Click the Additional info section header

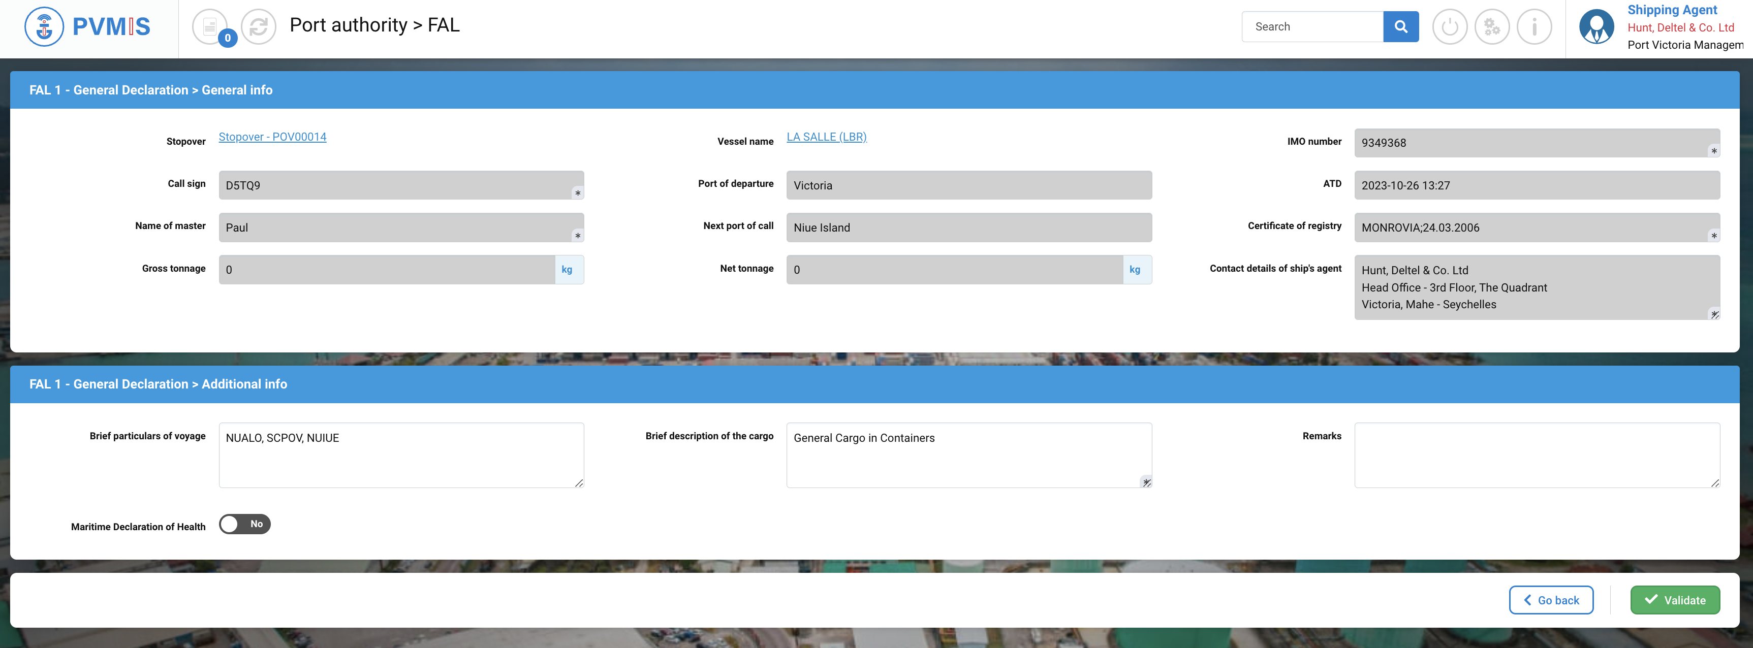[158, 383]
